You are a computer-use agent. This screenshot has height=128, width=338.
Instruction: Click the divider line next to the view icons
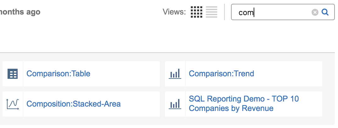[224, 12]
